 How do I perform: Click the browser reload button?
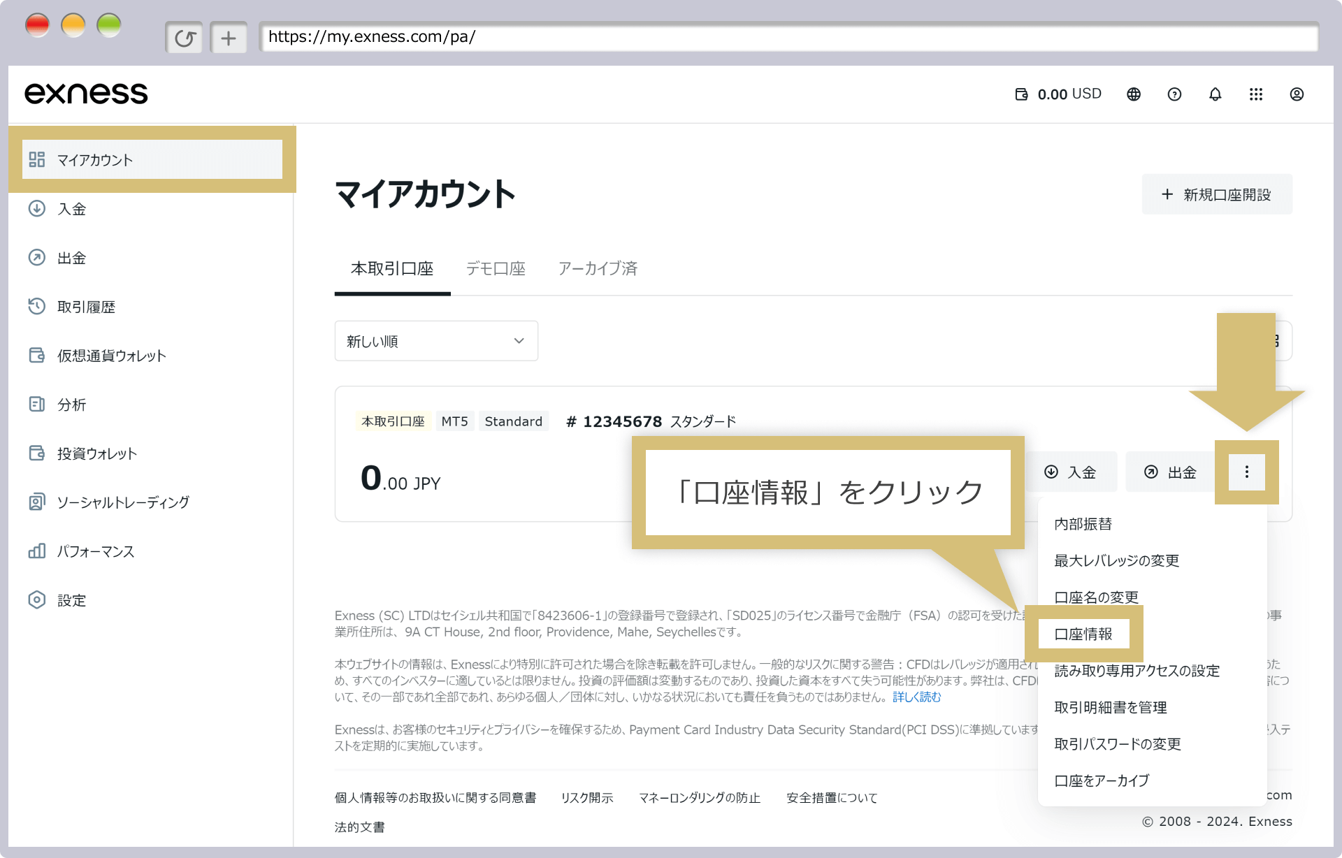[185, 38]
